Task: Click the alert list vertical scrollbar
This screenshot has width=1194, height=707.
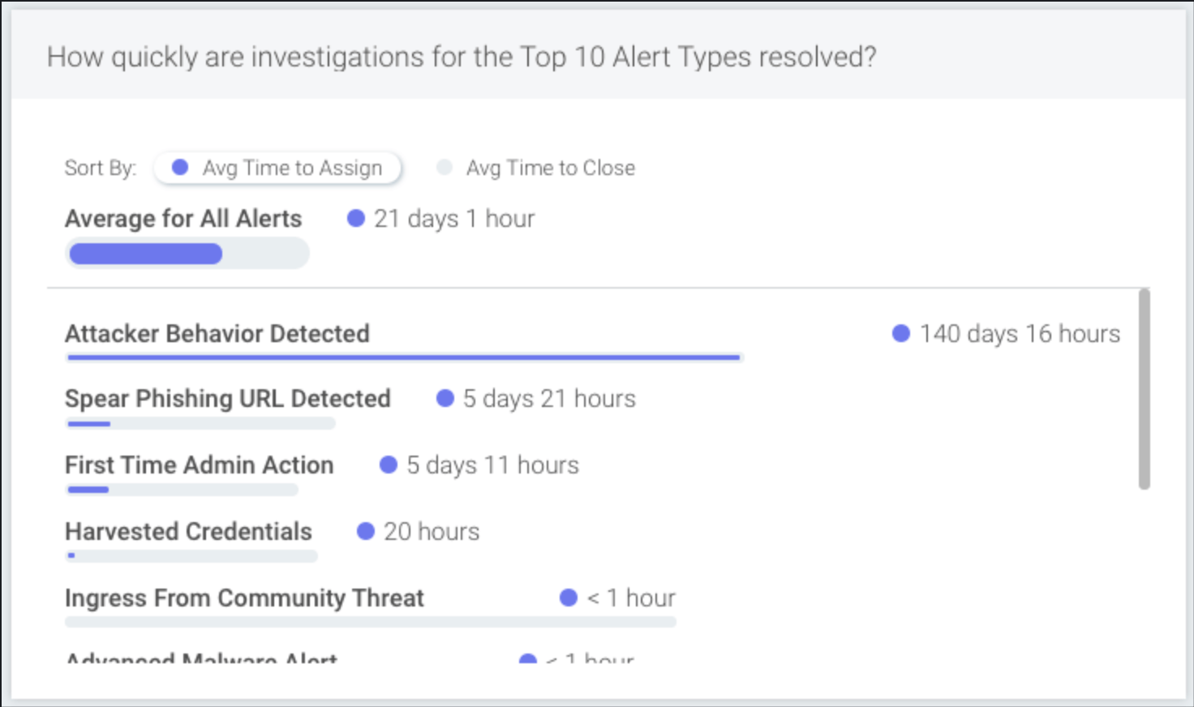Action: (1145, 389)
